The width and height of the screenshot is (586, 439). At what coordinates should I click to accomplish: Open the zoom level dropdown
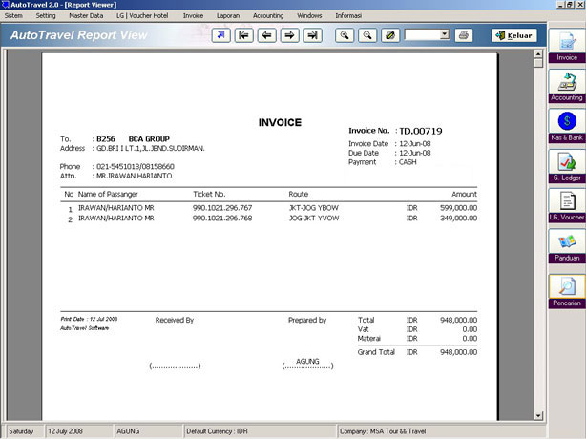[x=445, y=34]
